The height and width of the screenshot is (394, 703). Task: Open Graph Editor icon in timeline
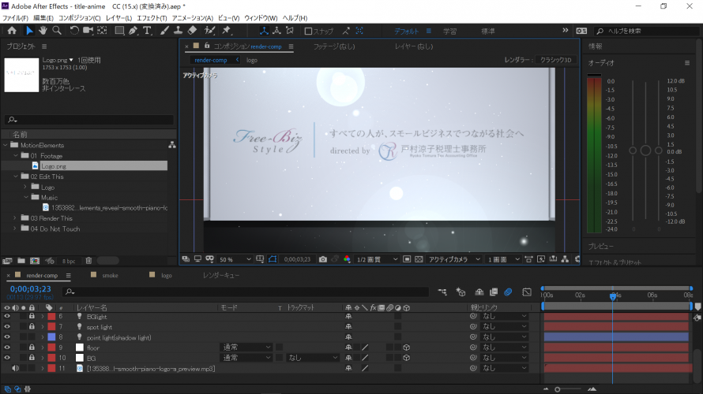527,292
